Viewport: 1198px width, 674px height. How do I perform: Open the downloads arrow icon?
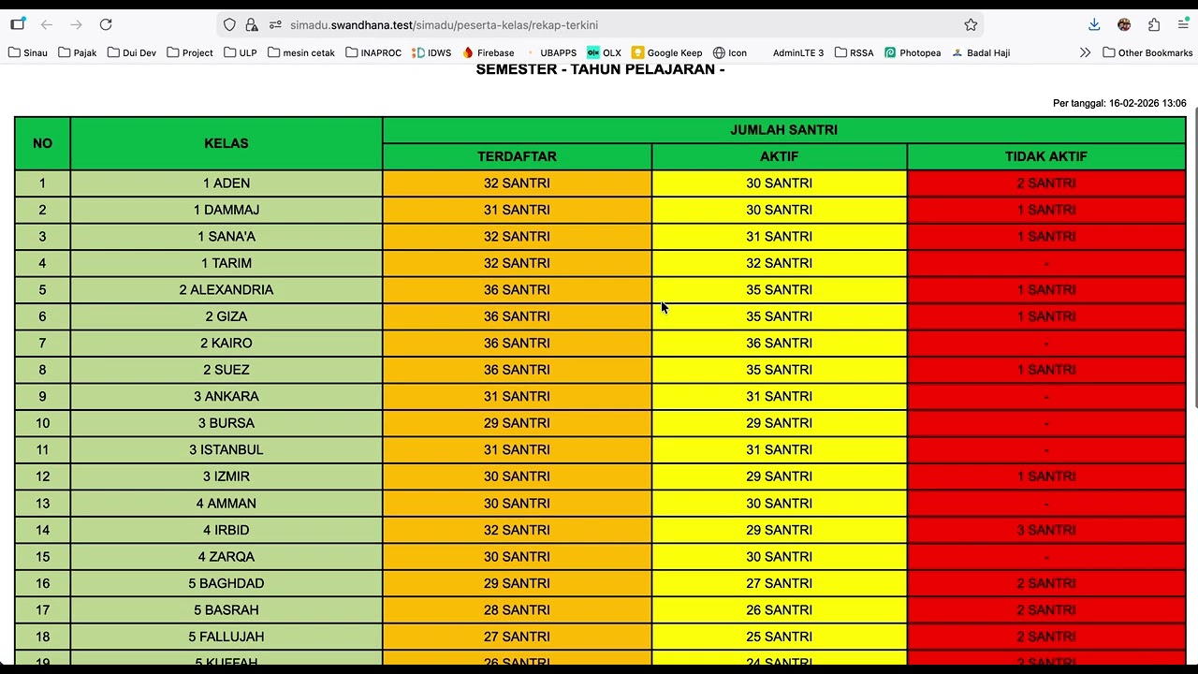pos(1094,24)
